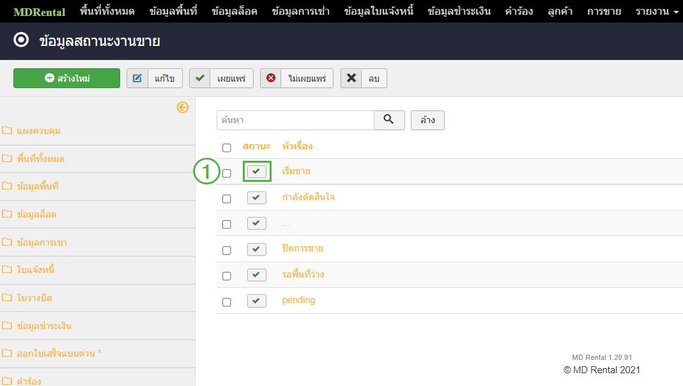The width and height of the screenshot is (683, 386).
Task: Open the ปิดการขาย title link
Action: click(303, 249)
